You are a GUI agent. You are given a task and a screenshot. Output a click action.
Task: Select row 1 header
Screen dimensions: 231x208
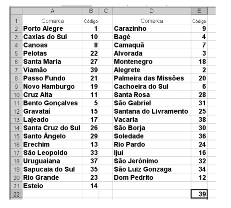(x=16, y=20)
